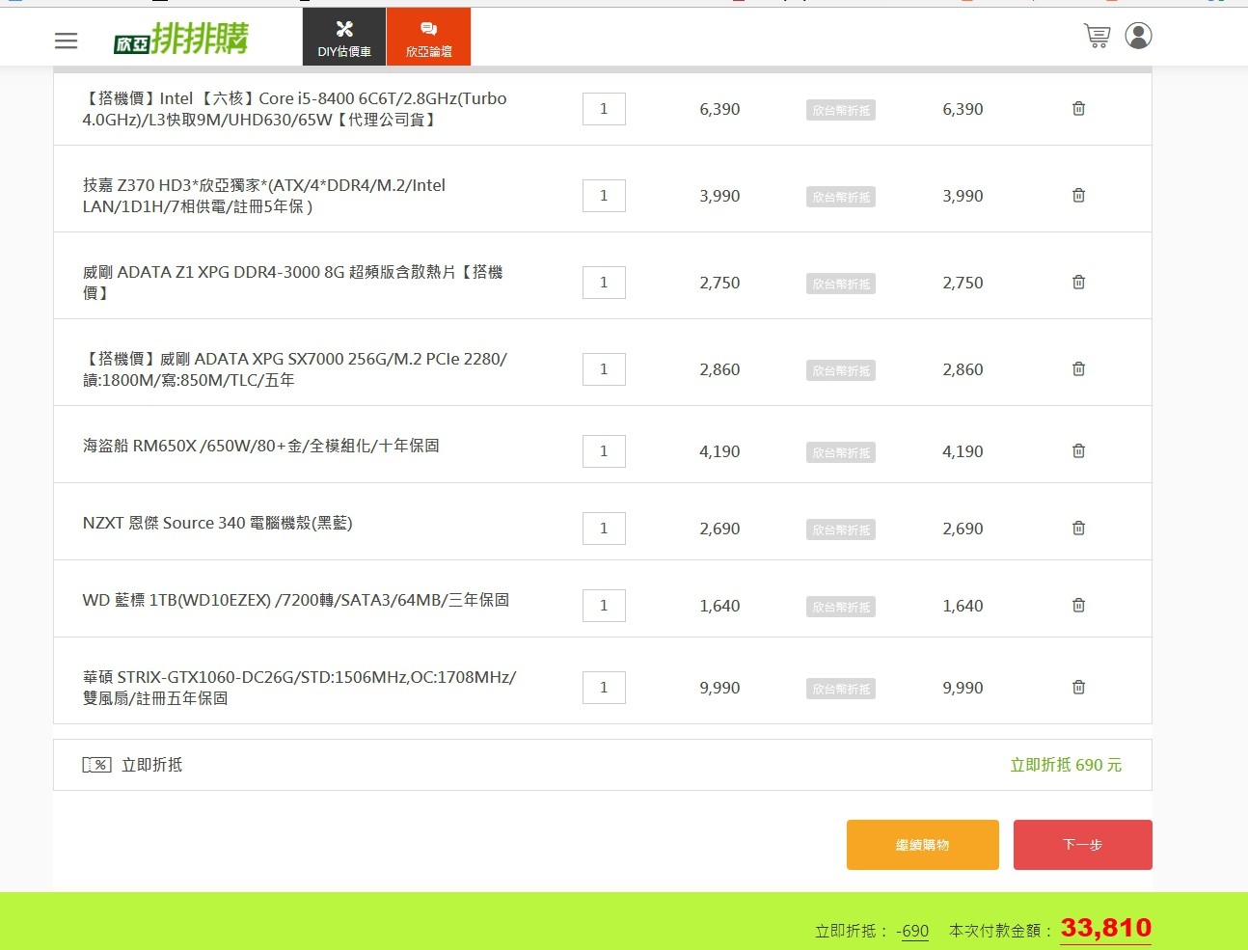Select the Intel Core i5-8400 product name

click(x=295, y=109)
